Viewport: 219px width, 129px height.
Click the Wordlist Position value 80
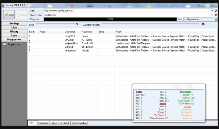pyautogui.click(x=203, y=24)
